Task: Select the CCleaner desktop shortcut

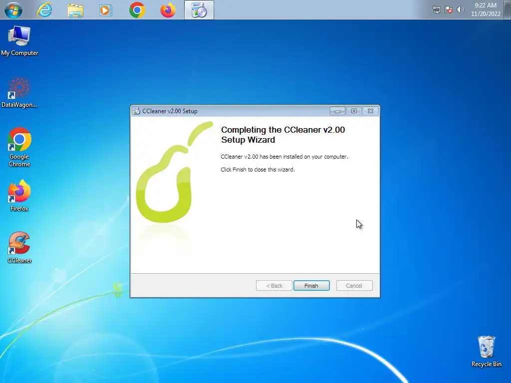Action: tap(19, 247)
